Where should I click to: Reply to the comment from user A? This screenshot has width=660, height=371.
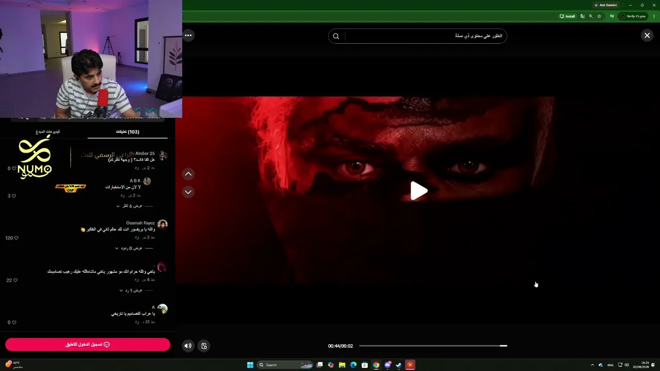click(x=137, y=322)
